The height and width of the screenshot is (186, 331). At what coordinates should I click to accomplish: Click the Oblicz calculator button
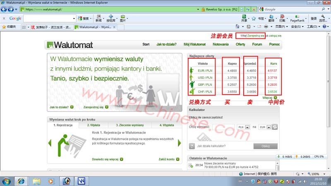tap(266, 146)
